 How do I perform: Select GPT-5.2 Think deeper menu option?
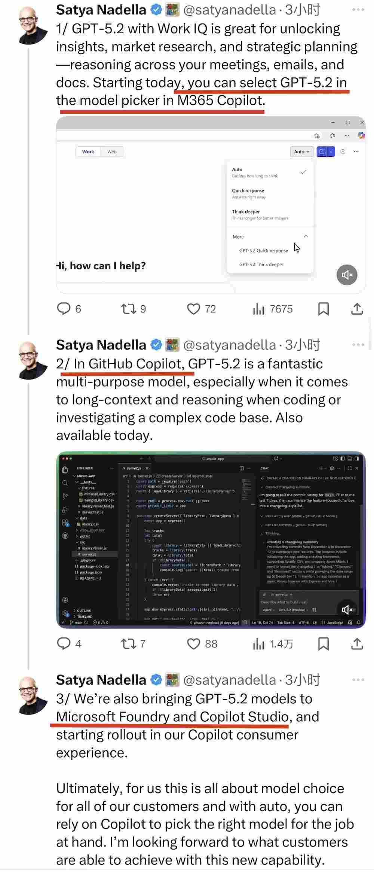[x=261, y=264]
